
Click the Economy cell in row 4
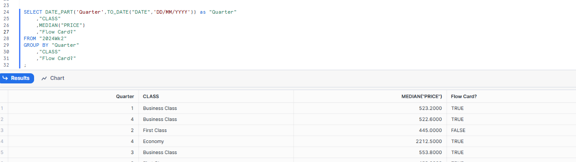pyautogui.click(x=153, y=141)
